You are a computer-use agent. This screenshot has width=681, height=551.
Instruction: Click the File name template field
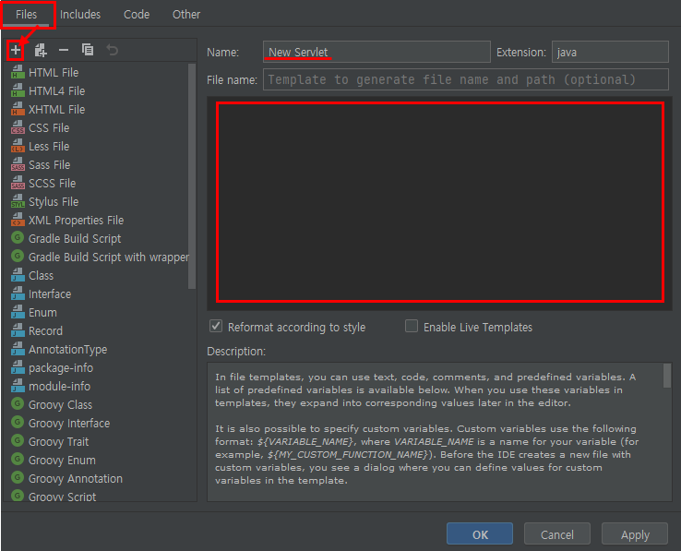[x=466, y=79]
